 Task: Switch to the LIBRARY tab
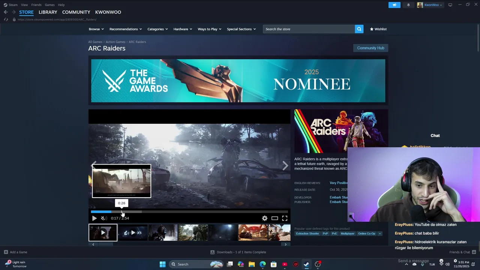[x=48, y=12]
